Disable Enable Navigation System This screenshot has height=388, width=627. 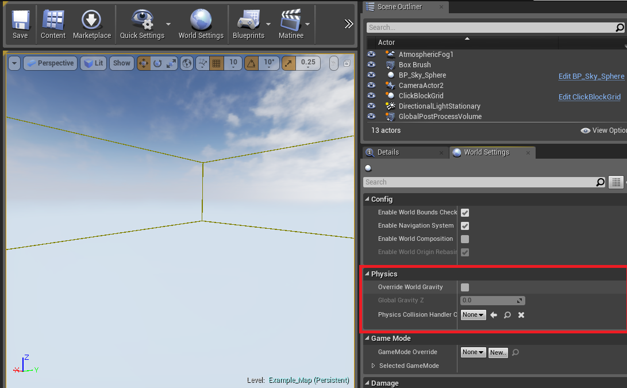tap(464, 225)
